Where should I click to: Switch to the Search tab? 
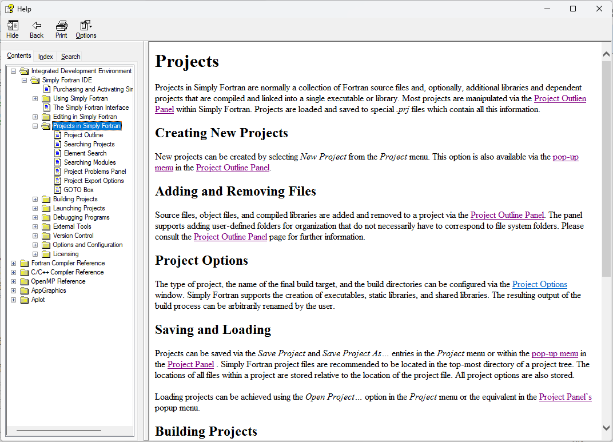70,57
